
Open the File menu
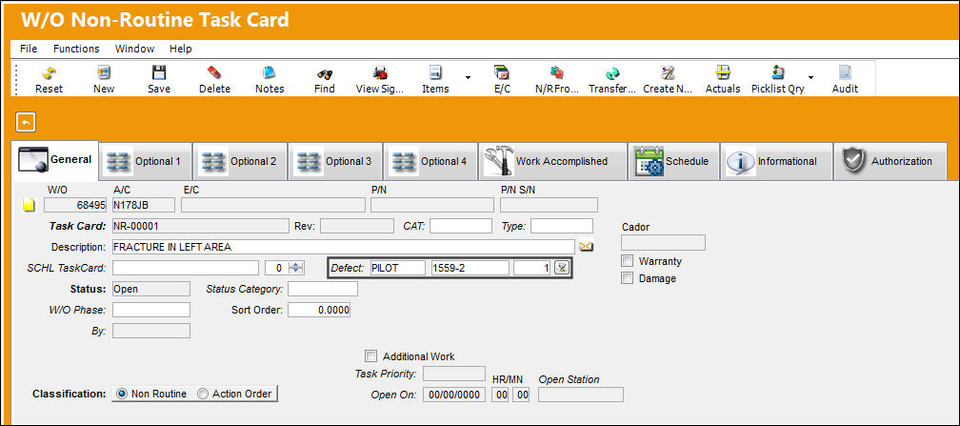(29, 49)
